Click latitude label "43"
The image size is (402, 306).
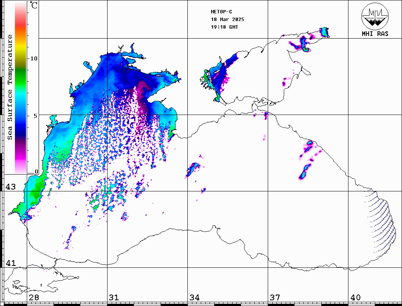click(10, 187)
